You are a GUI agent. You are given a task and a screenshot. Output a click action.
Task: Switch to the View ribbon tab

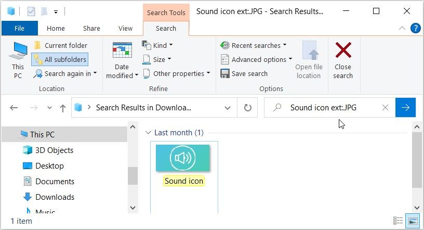(125, 29)
